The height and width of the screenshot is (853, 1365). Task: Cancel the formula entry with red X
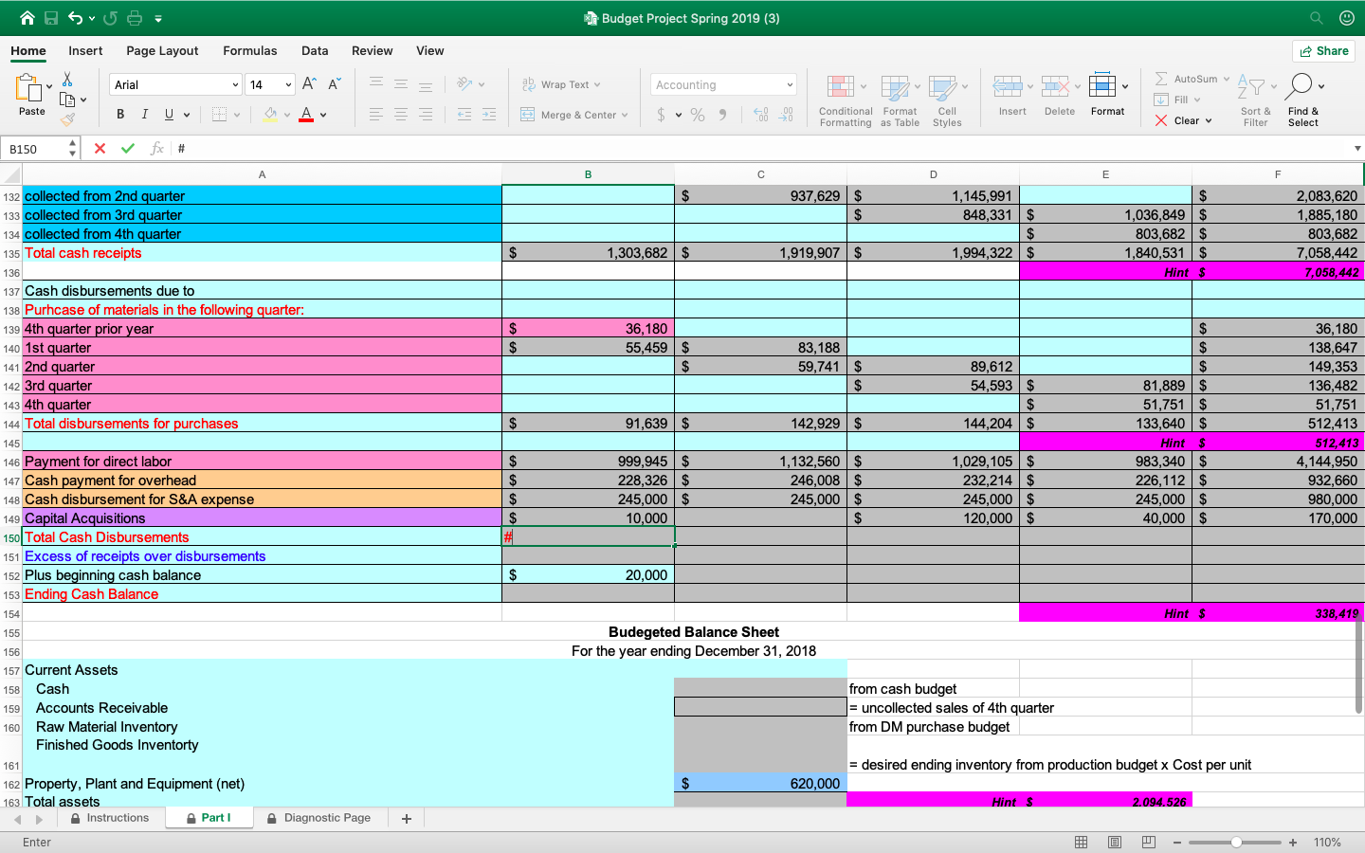tap(100, 148)
